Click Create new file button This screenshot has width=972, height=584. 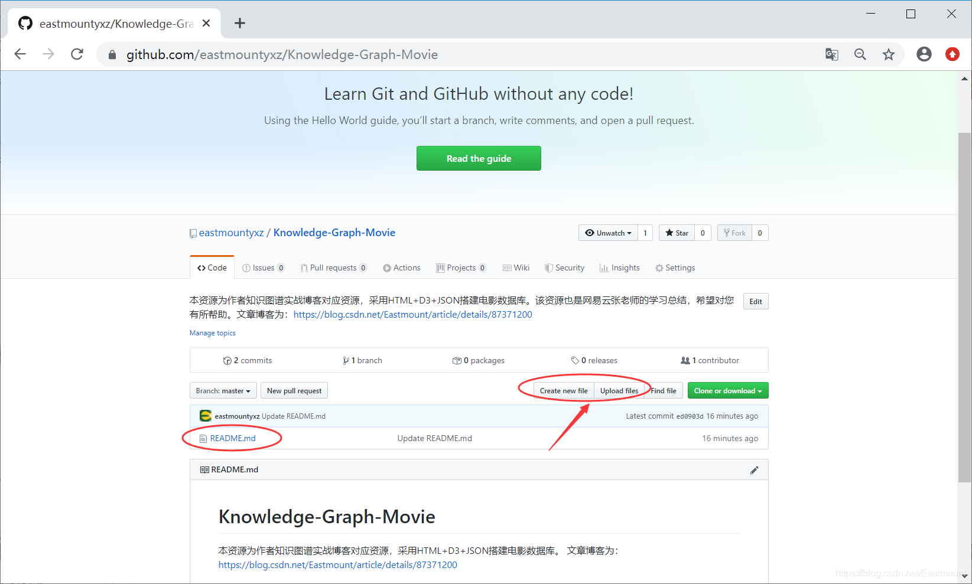[x=564, y=390]
